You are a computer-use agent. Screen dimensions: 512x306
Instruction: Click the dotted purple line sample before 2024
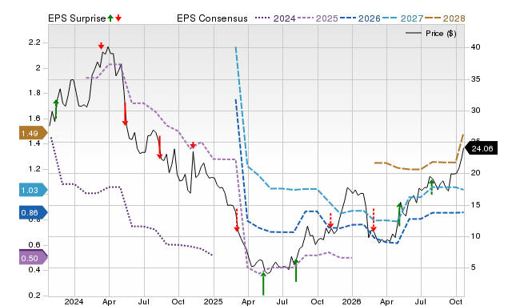tap(263, 18)
